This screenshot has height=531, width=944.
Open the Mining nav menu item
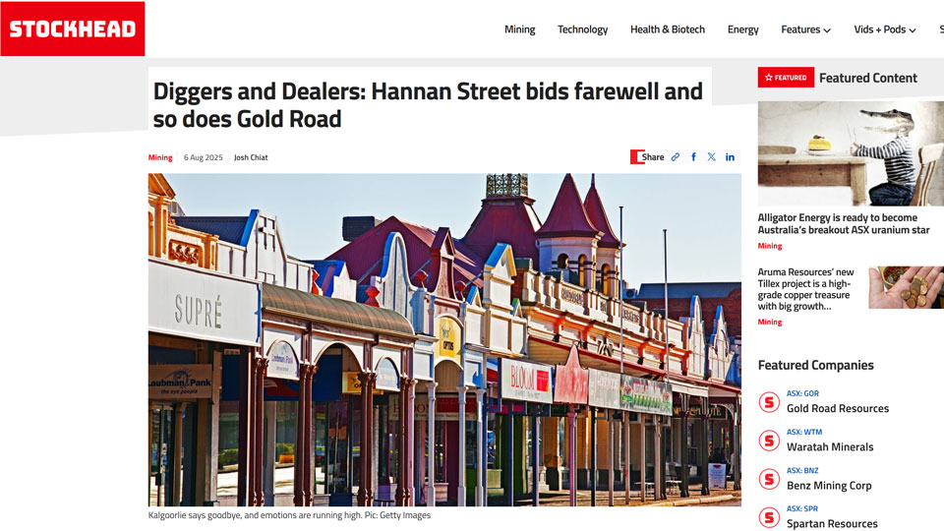pyautogui.click(x=519, y=29)
